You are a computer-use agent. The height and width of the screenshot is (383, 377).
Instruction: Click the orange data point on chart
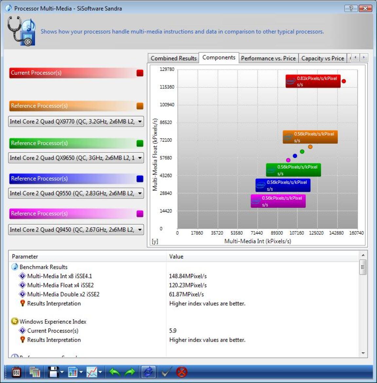coord(310,147)
